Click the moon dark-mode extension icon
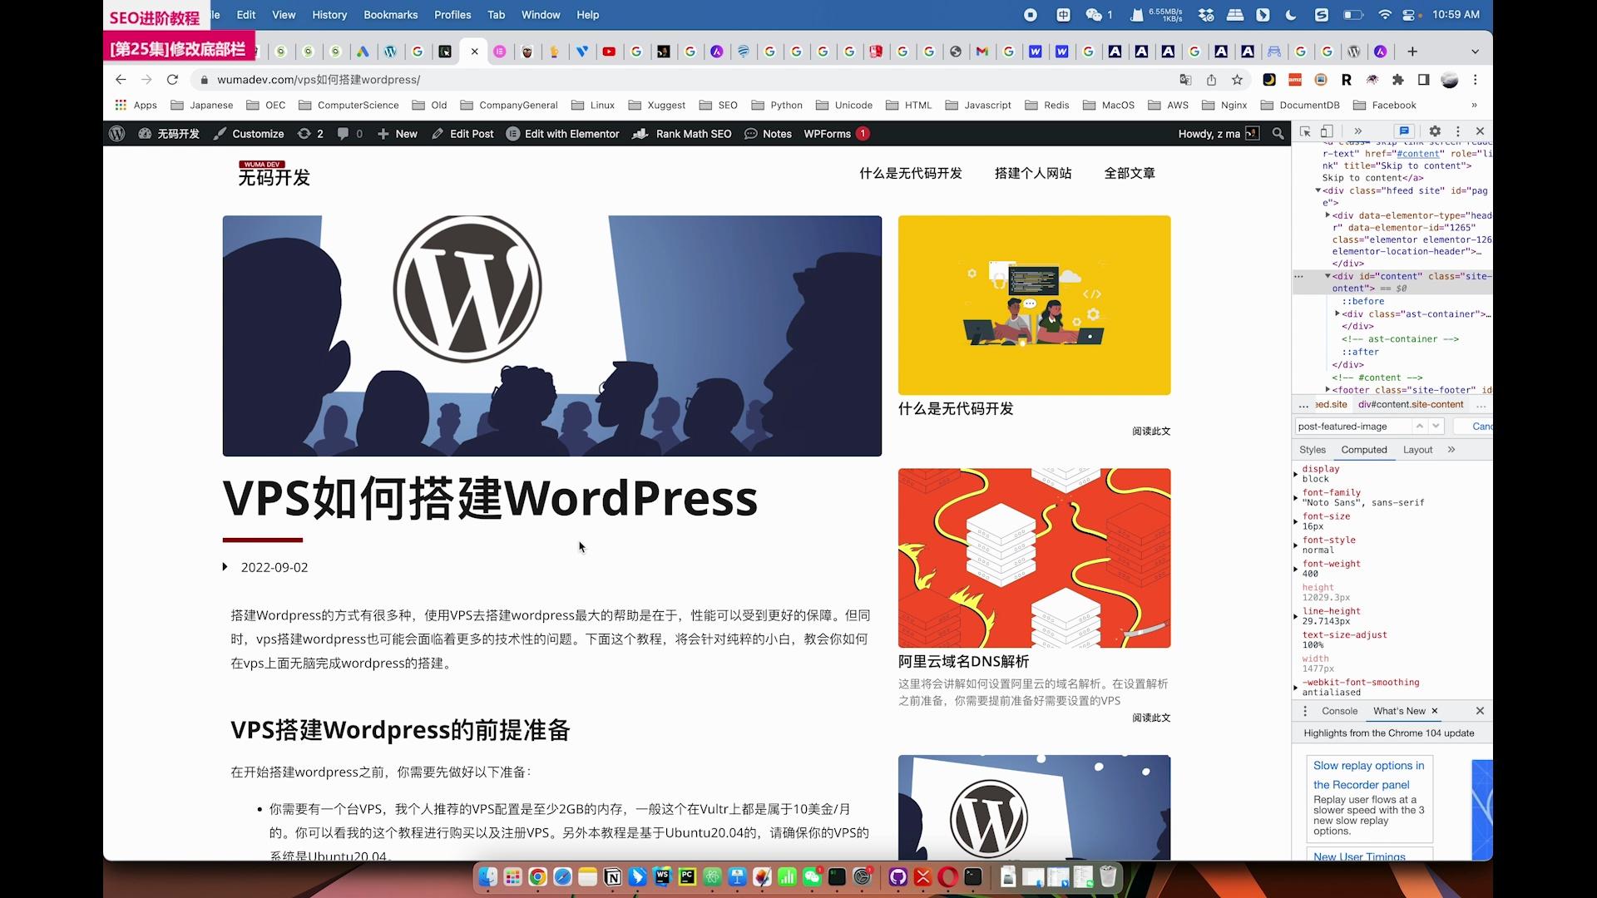1597x898 pixels. click(1269, 80)
